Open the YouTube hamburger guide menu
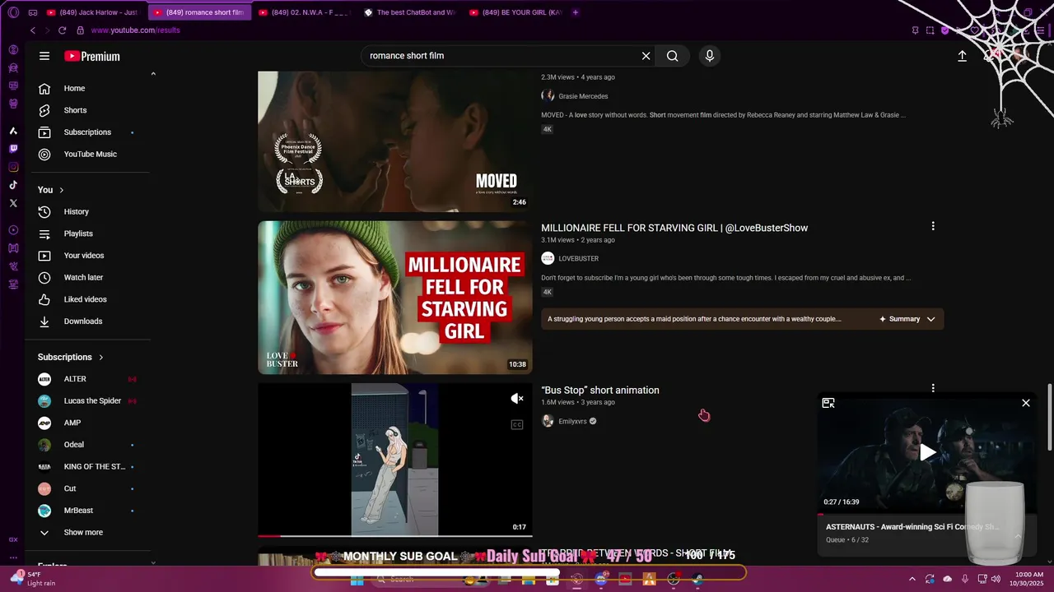 click(44, 56)
